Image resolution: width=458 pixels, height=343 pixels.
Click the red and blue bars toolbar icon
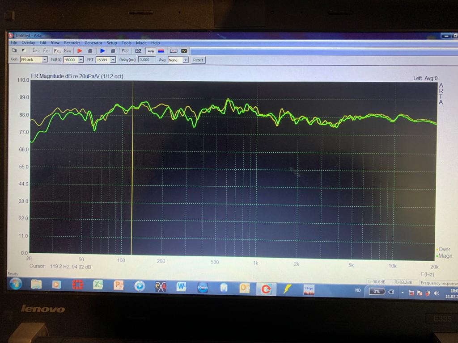click(x=161, y=51)
